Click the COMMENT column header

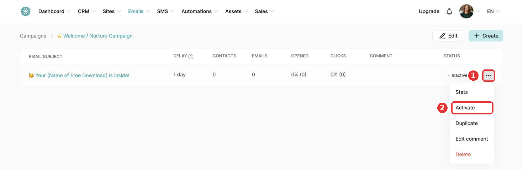[x=381, y=56]
